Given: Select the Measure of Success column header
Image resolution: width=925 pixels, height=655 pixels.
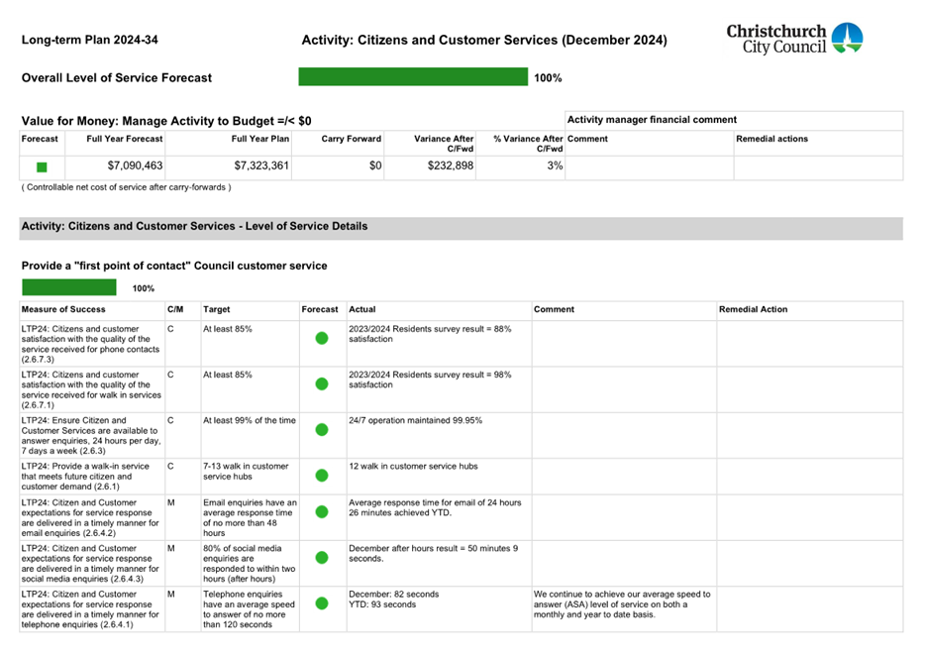Looking at the screenshot, I should tap(63, 310).
